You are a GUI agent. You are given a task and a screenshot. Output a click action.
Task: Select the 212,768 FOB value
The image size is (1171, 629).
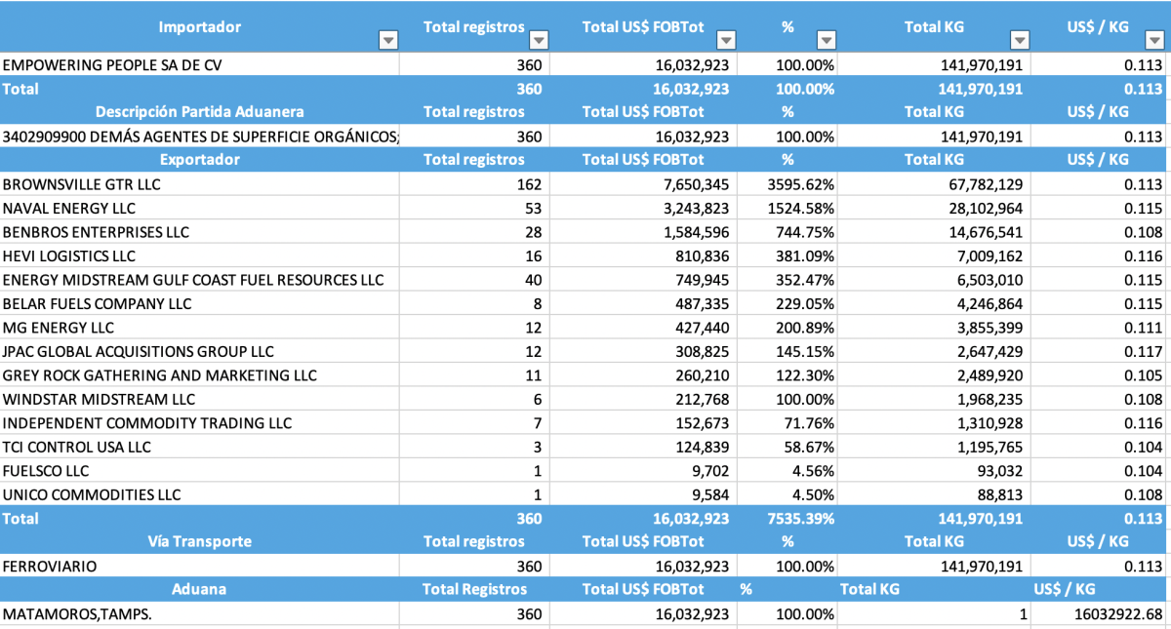645,400
